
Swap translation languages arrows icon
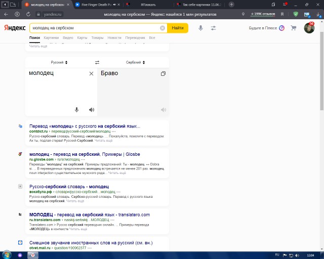tap(97, 62)
